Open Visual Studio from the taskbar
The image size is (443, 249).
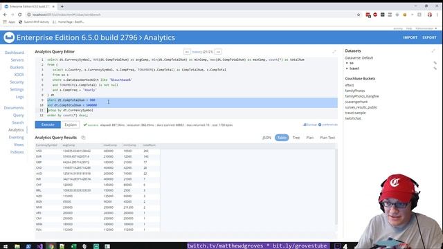[x=39, y=246]
